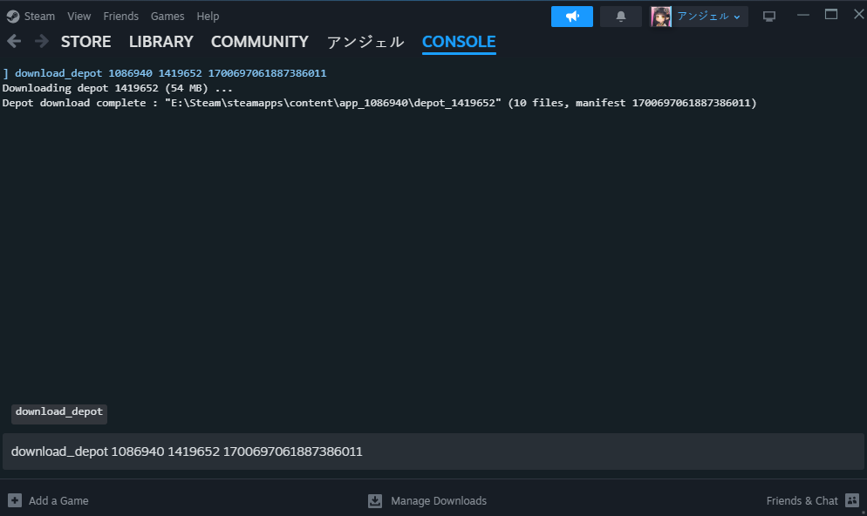Open the Help menu

pyautogui.click(x=208, y=17)
